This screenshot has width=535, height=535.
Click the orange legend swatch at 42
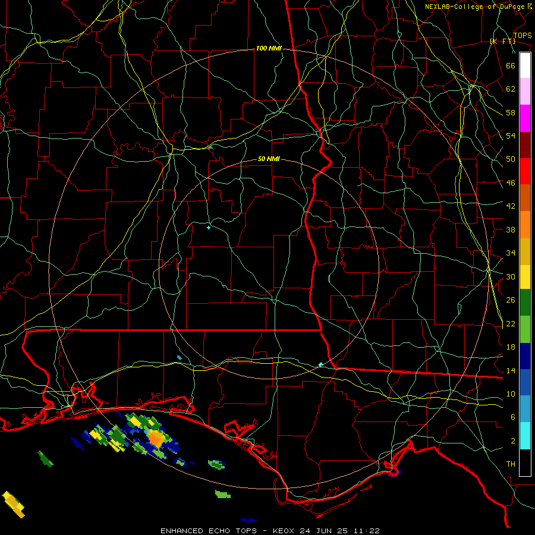point(525,225)
